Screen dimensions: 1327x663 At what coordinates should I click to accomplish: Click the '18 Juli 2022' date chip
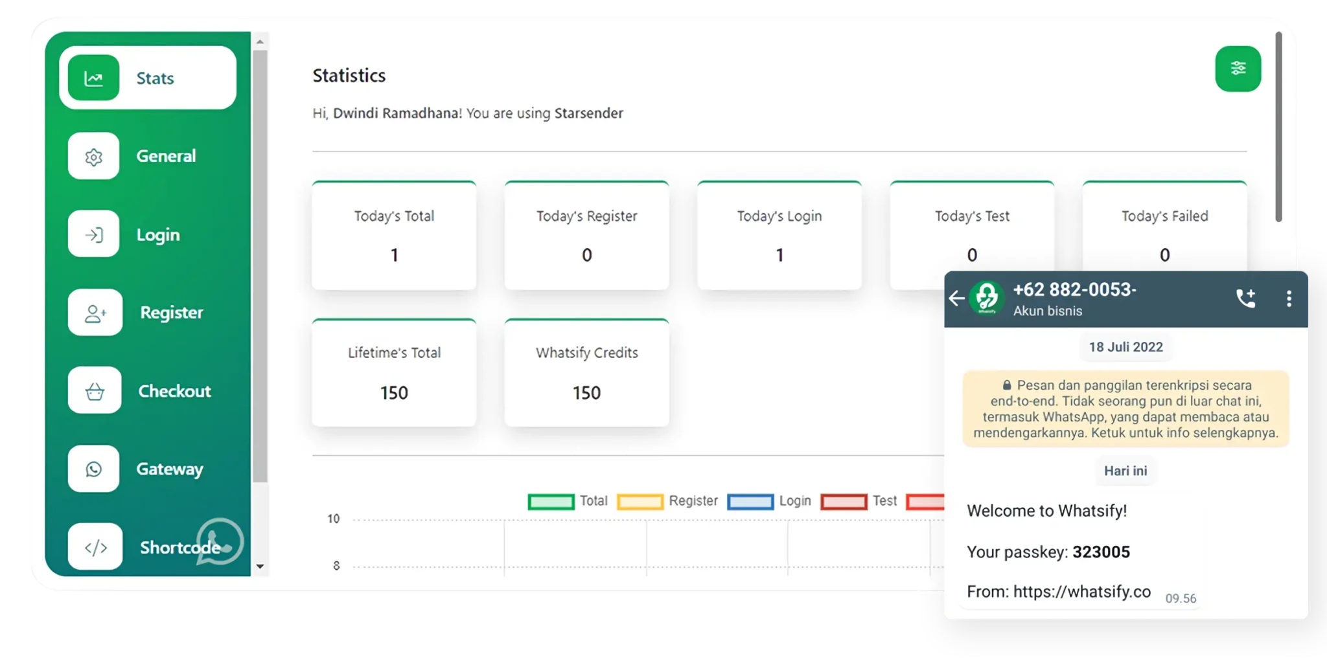point(1125,347)
